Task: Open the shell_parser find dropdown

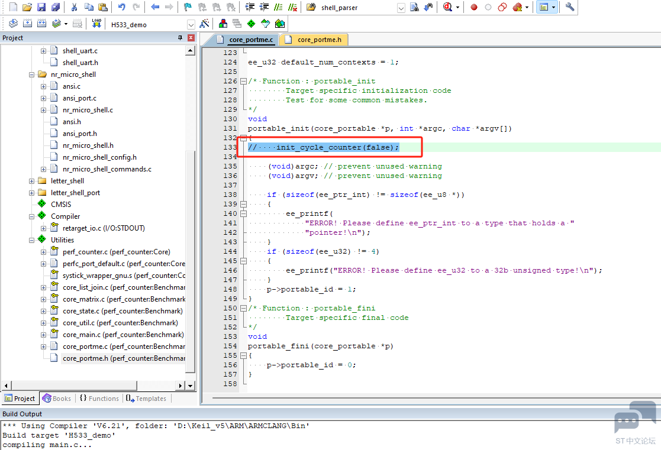Action: [x=401, y=8]
